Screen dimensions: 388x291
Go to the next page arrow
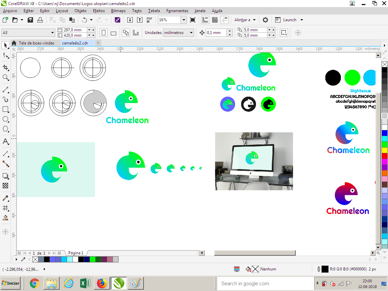[x=49, y=253]
